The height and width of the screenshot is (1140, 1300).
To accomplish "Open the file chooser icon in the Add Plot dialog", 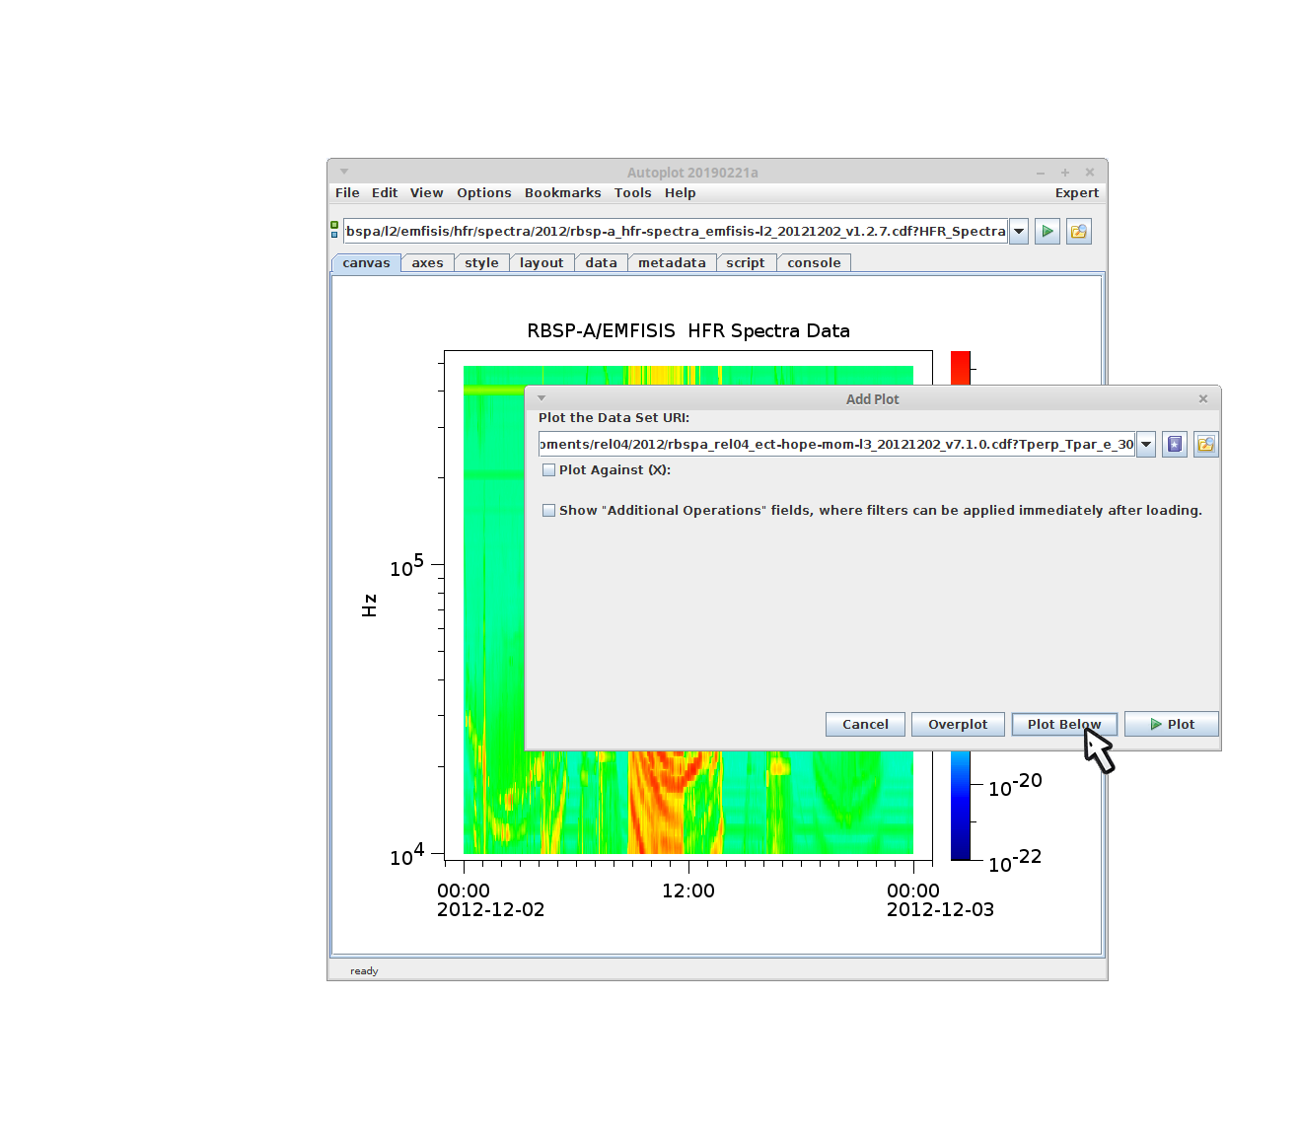I will coord(1205,445).
